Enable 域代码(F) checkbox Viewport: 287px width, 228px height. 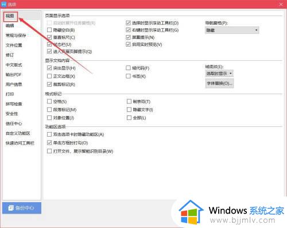pos(128,68)
